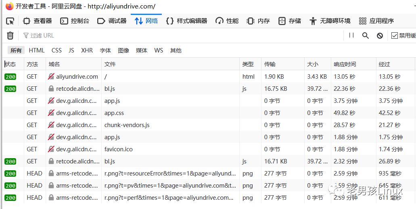Clear network log with trash icon

[x=10, y=36]
